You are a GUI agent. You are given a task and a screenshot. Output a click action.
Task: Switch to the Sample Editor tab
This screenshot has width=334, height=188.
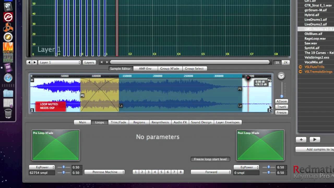point(120,68)
